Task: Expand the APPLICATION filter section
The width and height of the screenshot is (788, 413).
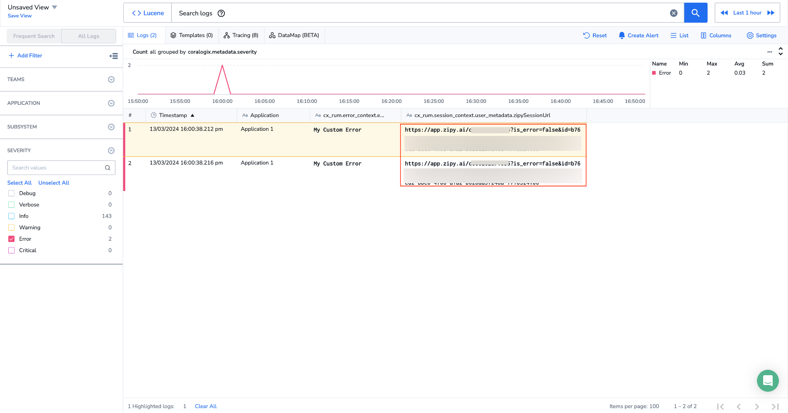Action: [x=111, y=103]
